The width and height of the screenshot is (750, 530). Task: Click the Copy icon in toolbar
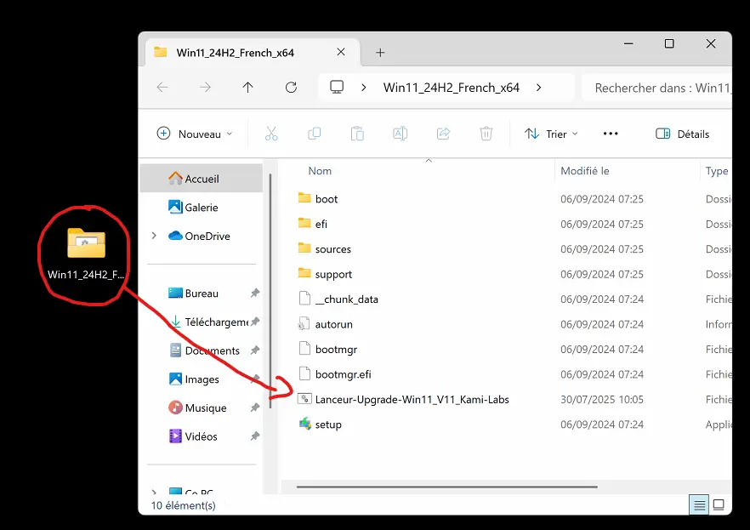click(x=315, y=134)
